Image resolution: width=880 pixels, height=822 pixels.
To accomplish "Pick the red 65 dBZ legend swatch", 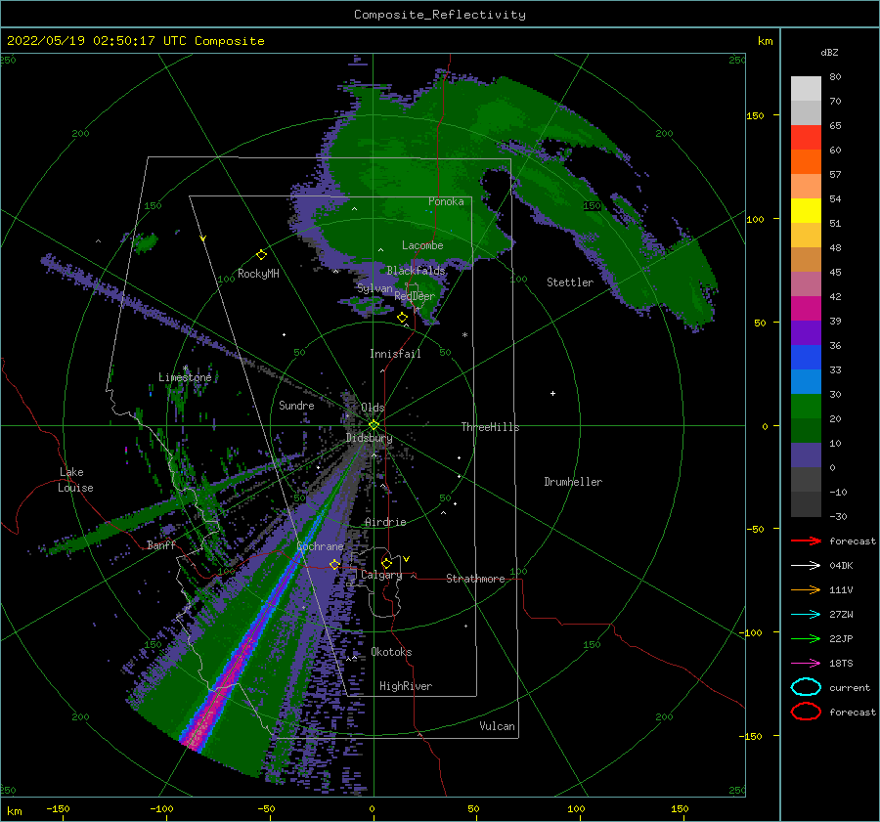I will click(806, 138).
